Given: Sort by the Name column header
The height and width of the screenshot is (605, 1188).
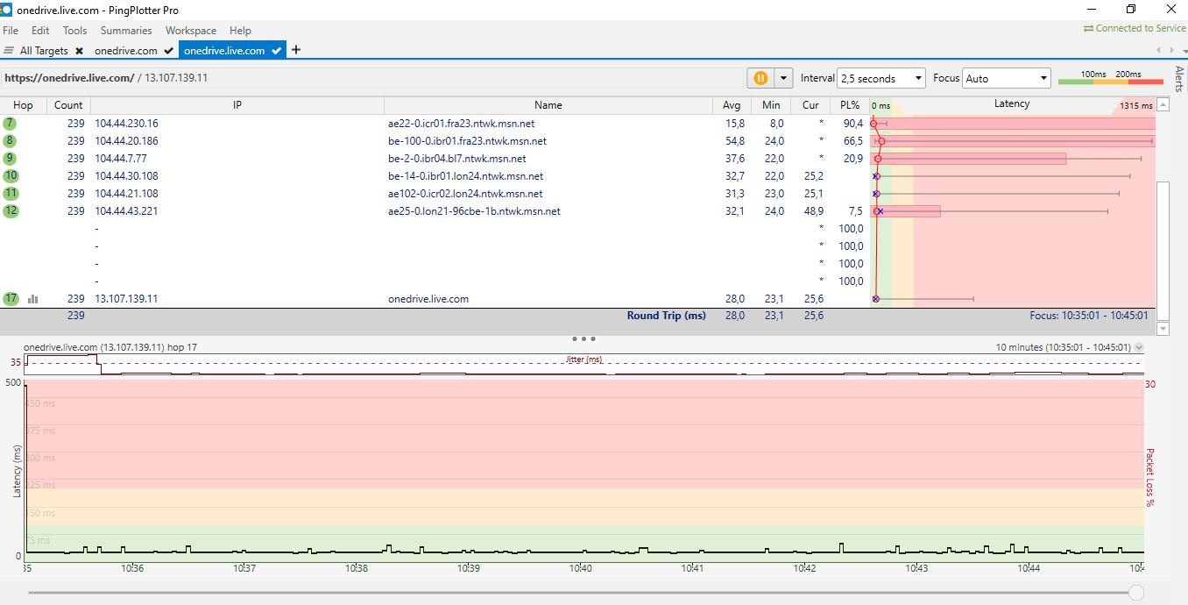Looking at the screenshot, I should (x=548, y=105).
